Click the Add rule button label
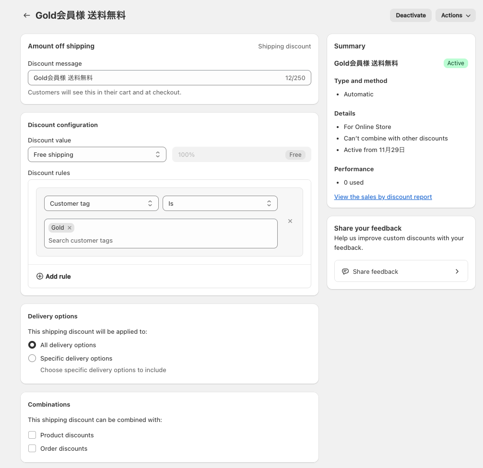Image resolution: width=483 pixels, height=468 pixels. click(58, 276)
